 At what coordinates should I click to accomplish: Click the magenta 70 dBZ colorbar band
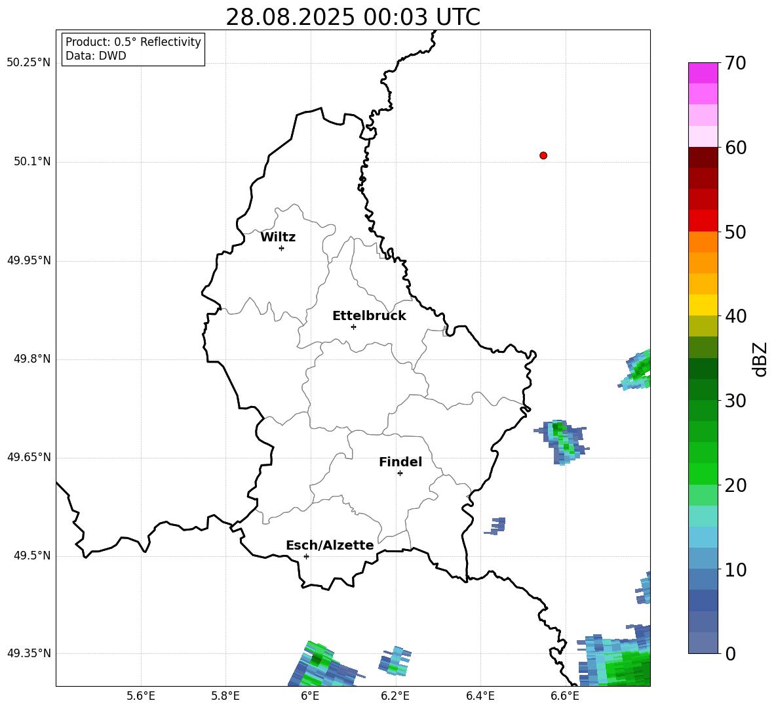(x=703, y=73)
